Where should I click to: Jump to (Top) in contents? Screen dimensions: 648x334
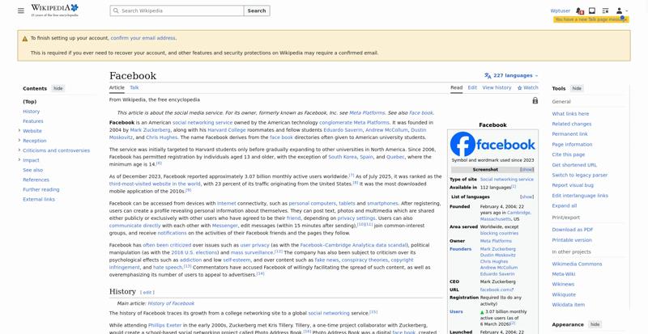(30, 102)
